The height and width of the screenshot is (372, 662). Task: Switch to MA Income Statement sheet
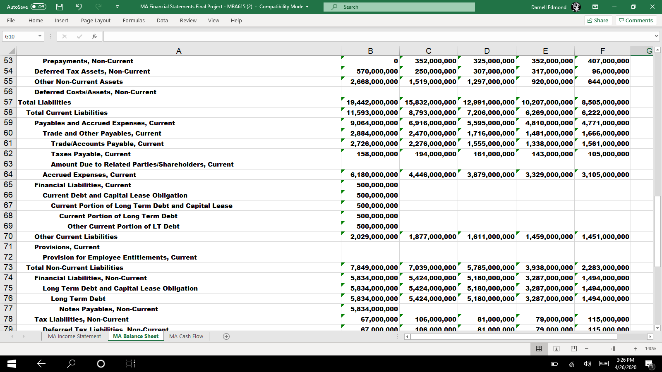pyautogui.click(x=74, y=336)
